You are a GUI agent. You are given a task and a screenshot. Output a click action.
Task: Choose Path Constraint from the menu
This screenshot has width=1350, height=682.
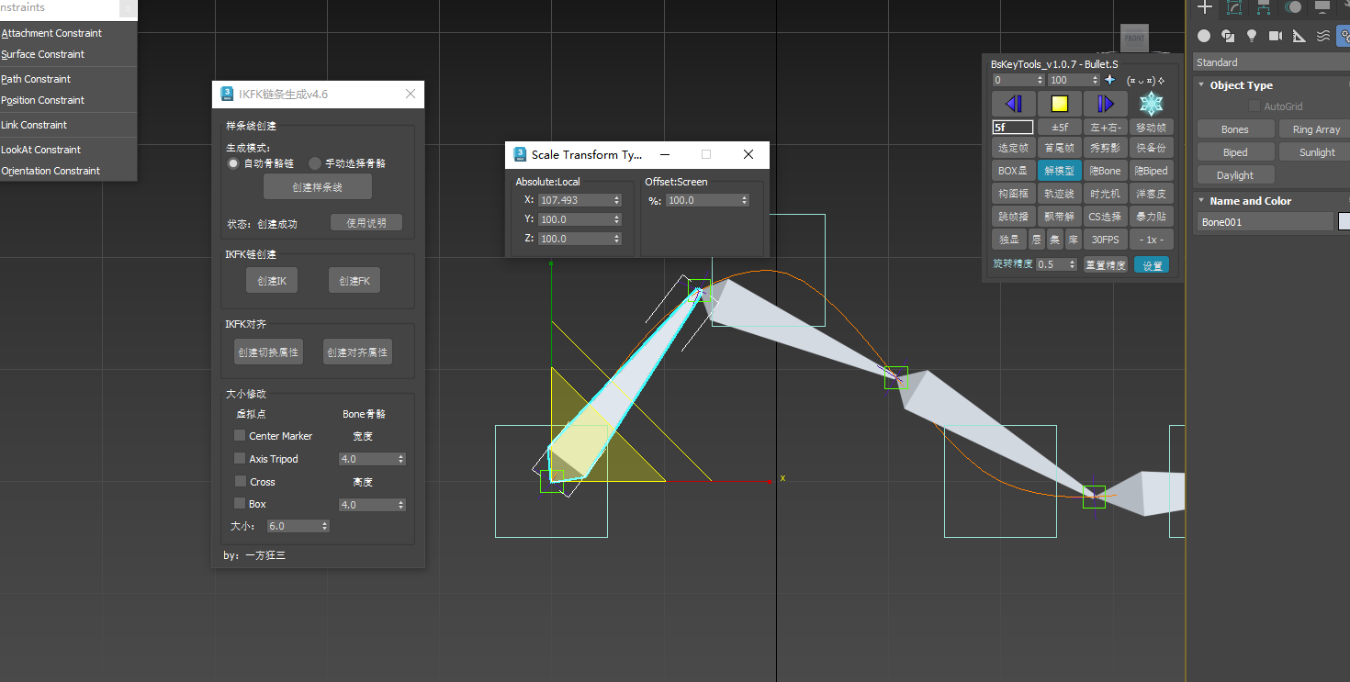37,79
